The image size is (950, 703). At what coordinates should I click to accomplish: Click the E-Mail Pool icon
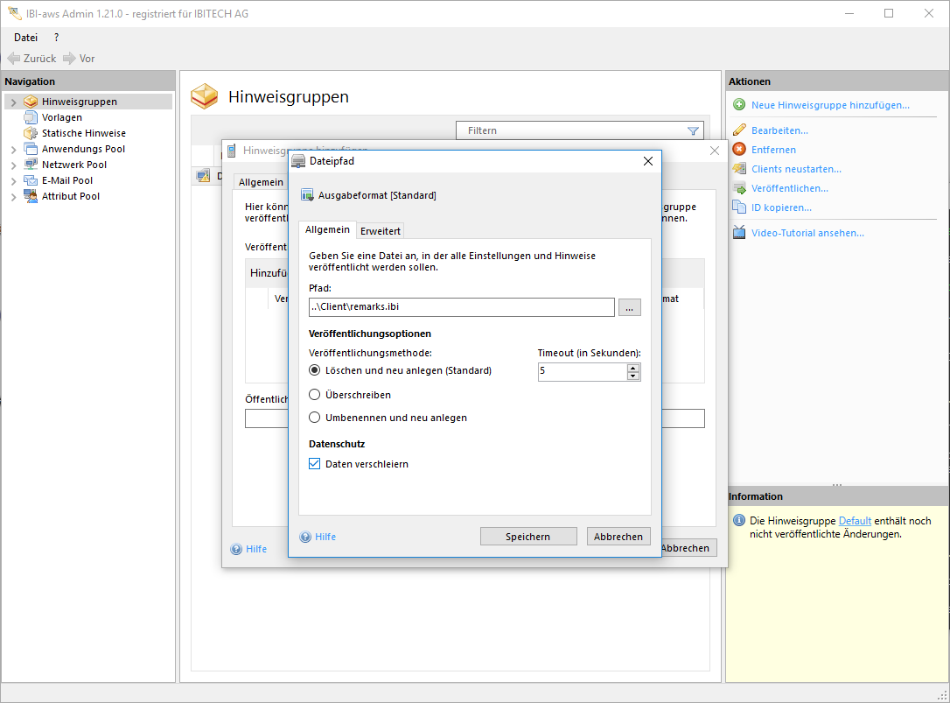click(x=31, y=180)
